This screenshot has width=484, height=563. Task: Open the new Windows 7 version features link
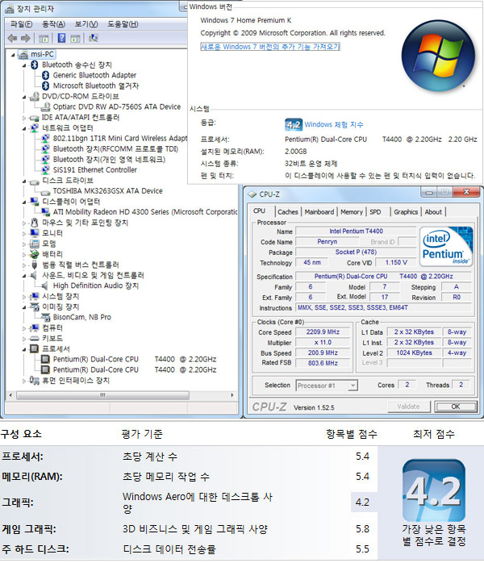[270, 47]
